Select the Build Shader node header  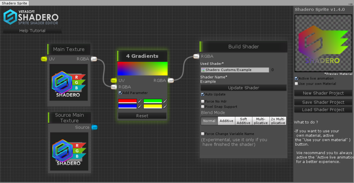point(243,47)
